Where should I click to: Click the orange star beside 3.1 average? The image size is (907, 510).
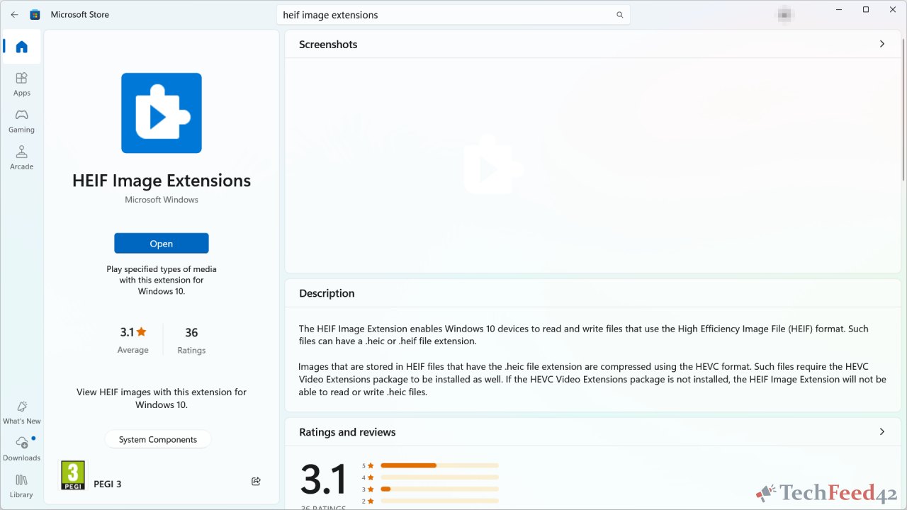coord(142,331)
